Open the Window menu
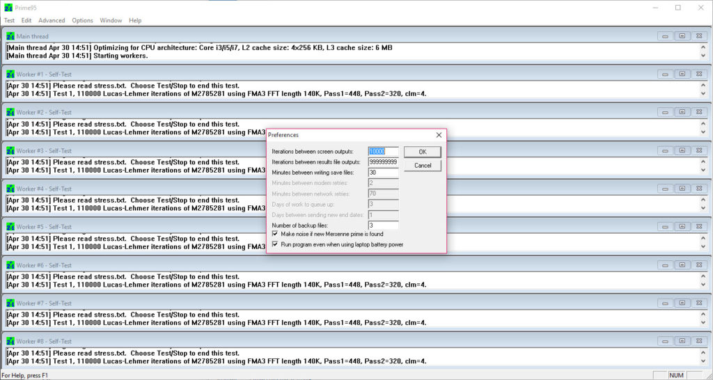 [x=111, y=20]
